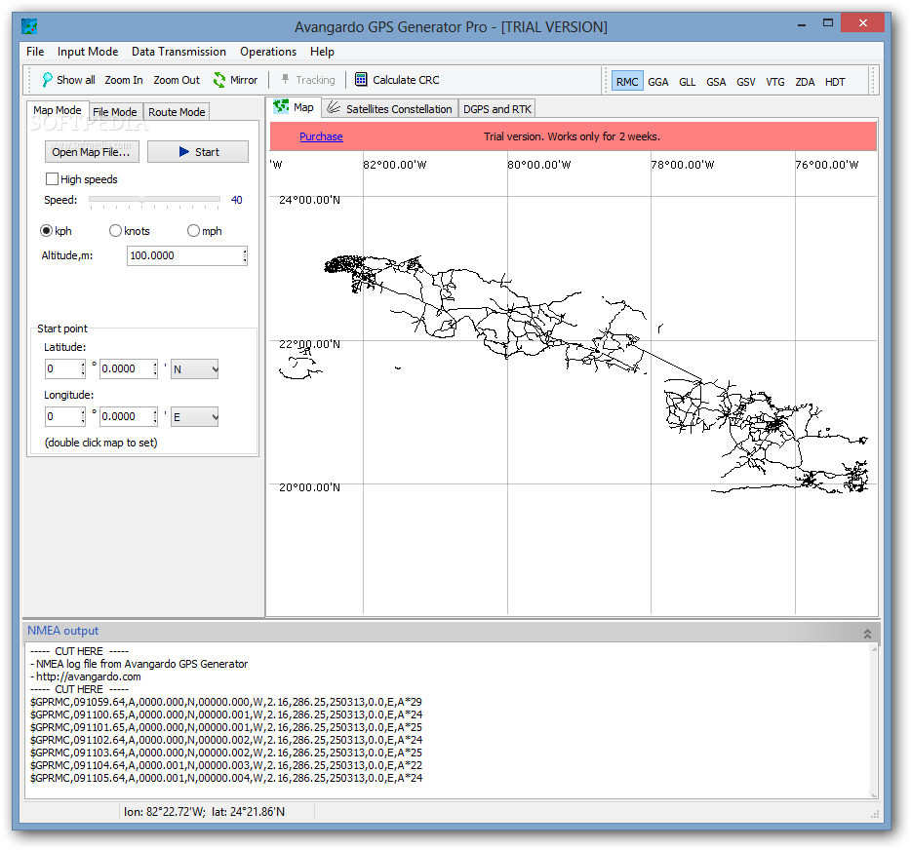Select the Map Mode tab
The image size is (911, 850).
coord(57,110)
